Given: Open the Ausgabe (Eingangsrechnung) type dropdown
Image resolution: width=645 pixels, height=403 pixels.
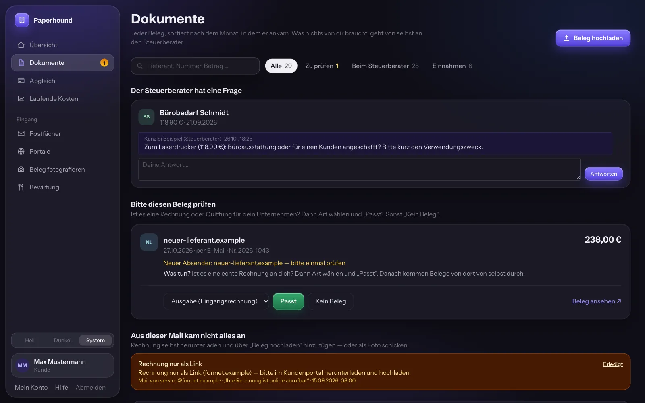Looking at the screenshot, I should click(216, 301).
